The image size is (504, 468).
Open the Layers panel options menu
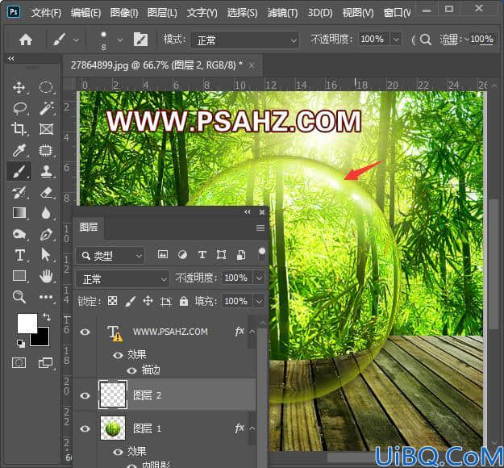point(260,228)
